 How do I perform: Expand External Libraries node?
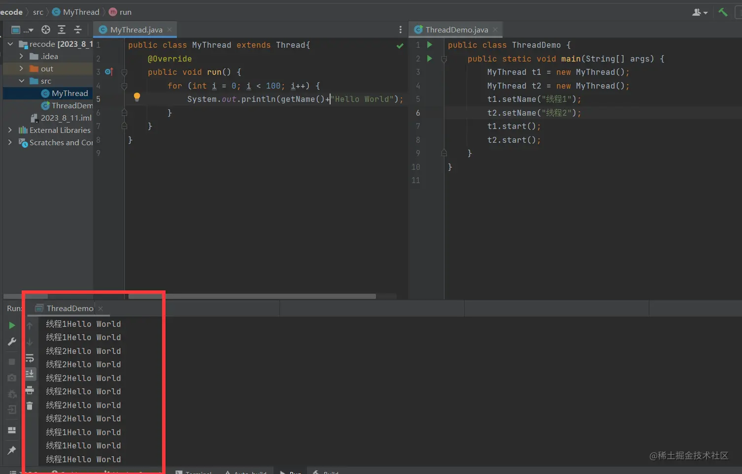(x=10, y=130)
